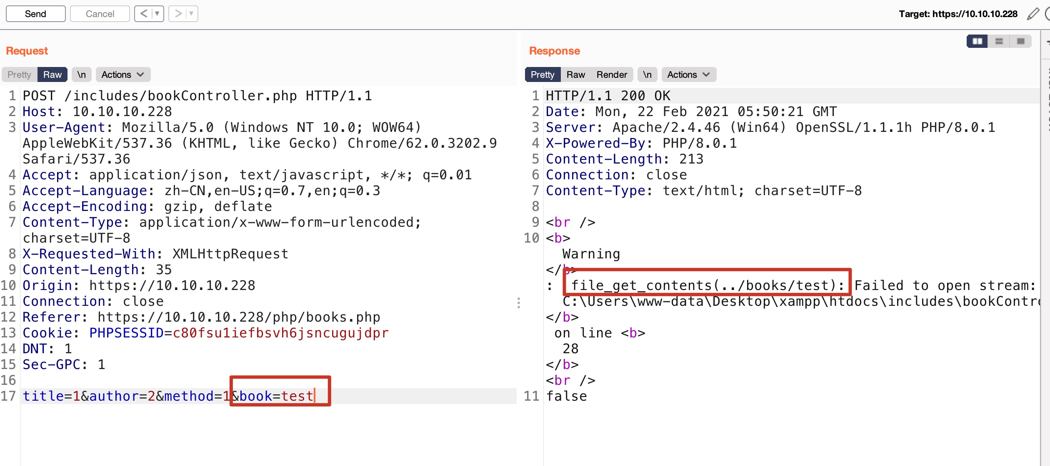Screen dimensions: 1050x466
Task: Switch Request view to Pretty
Action: 19,74
